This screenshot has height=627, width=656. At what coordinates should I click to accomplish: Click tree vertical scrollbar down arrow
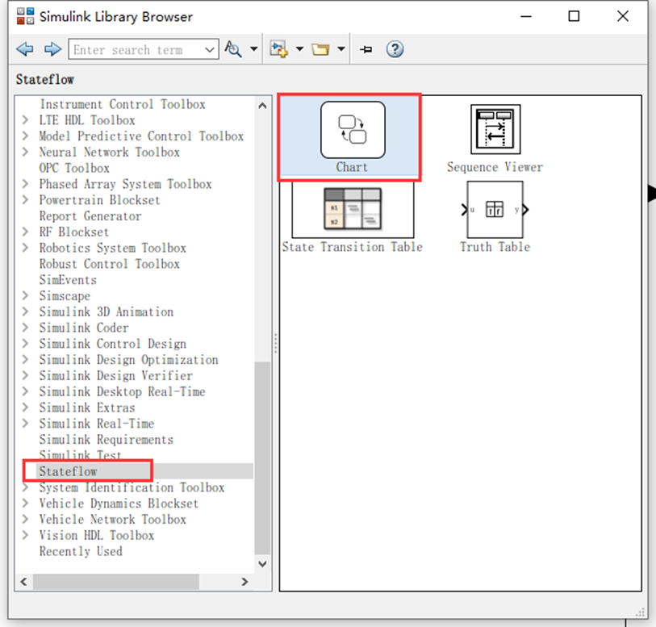pos(262,564)
